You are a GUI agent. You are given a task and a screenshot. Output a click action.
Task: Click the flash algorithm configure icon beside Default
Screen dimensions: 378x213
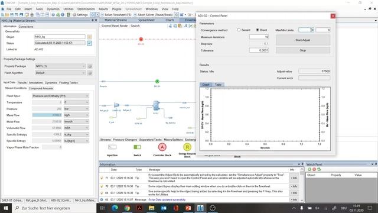(x=90, y=73)
